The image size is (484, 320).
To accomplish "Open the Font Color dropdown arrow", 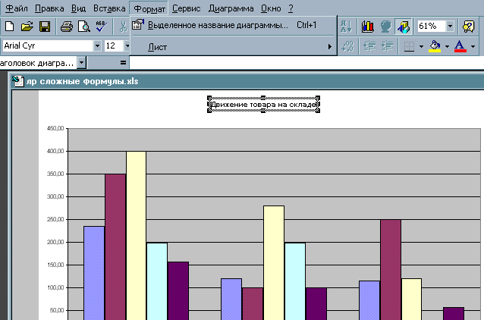I will (473, 46).
